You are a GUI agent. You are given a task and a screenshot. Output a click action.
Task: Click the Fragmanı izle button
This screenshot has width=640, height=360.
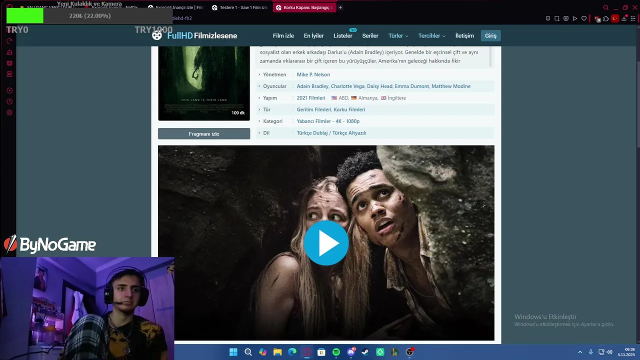click(204, 133)
